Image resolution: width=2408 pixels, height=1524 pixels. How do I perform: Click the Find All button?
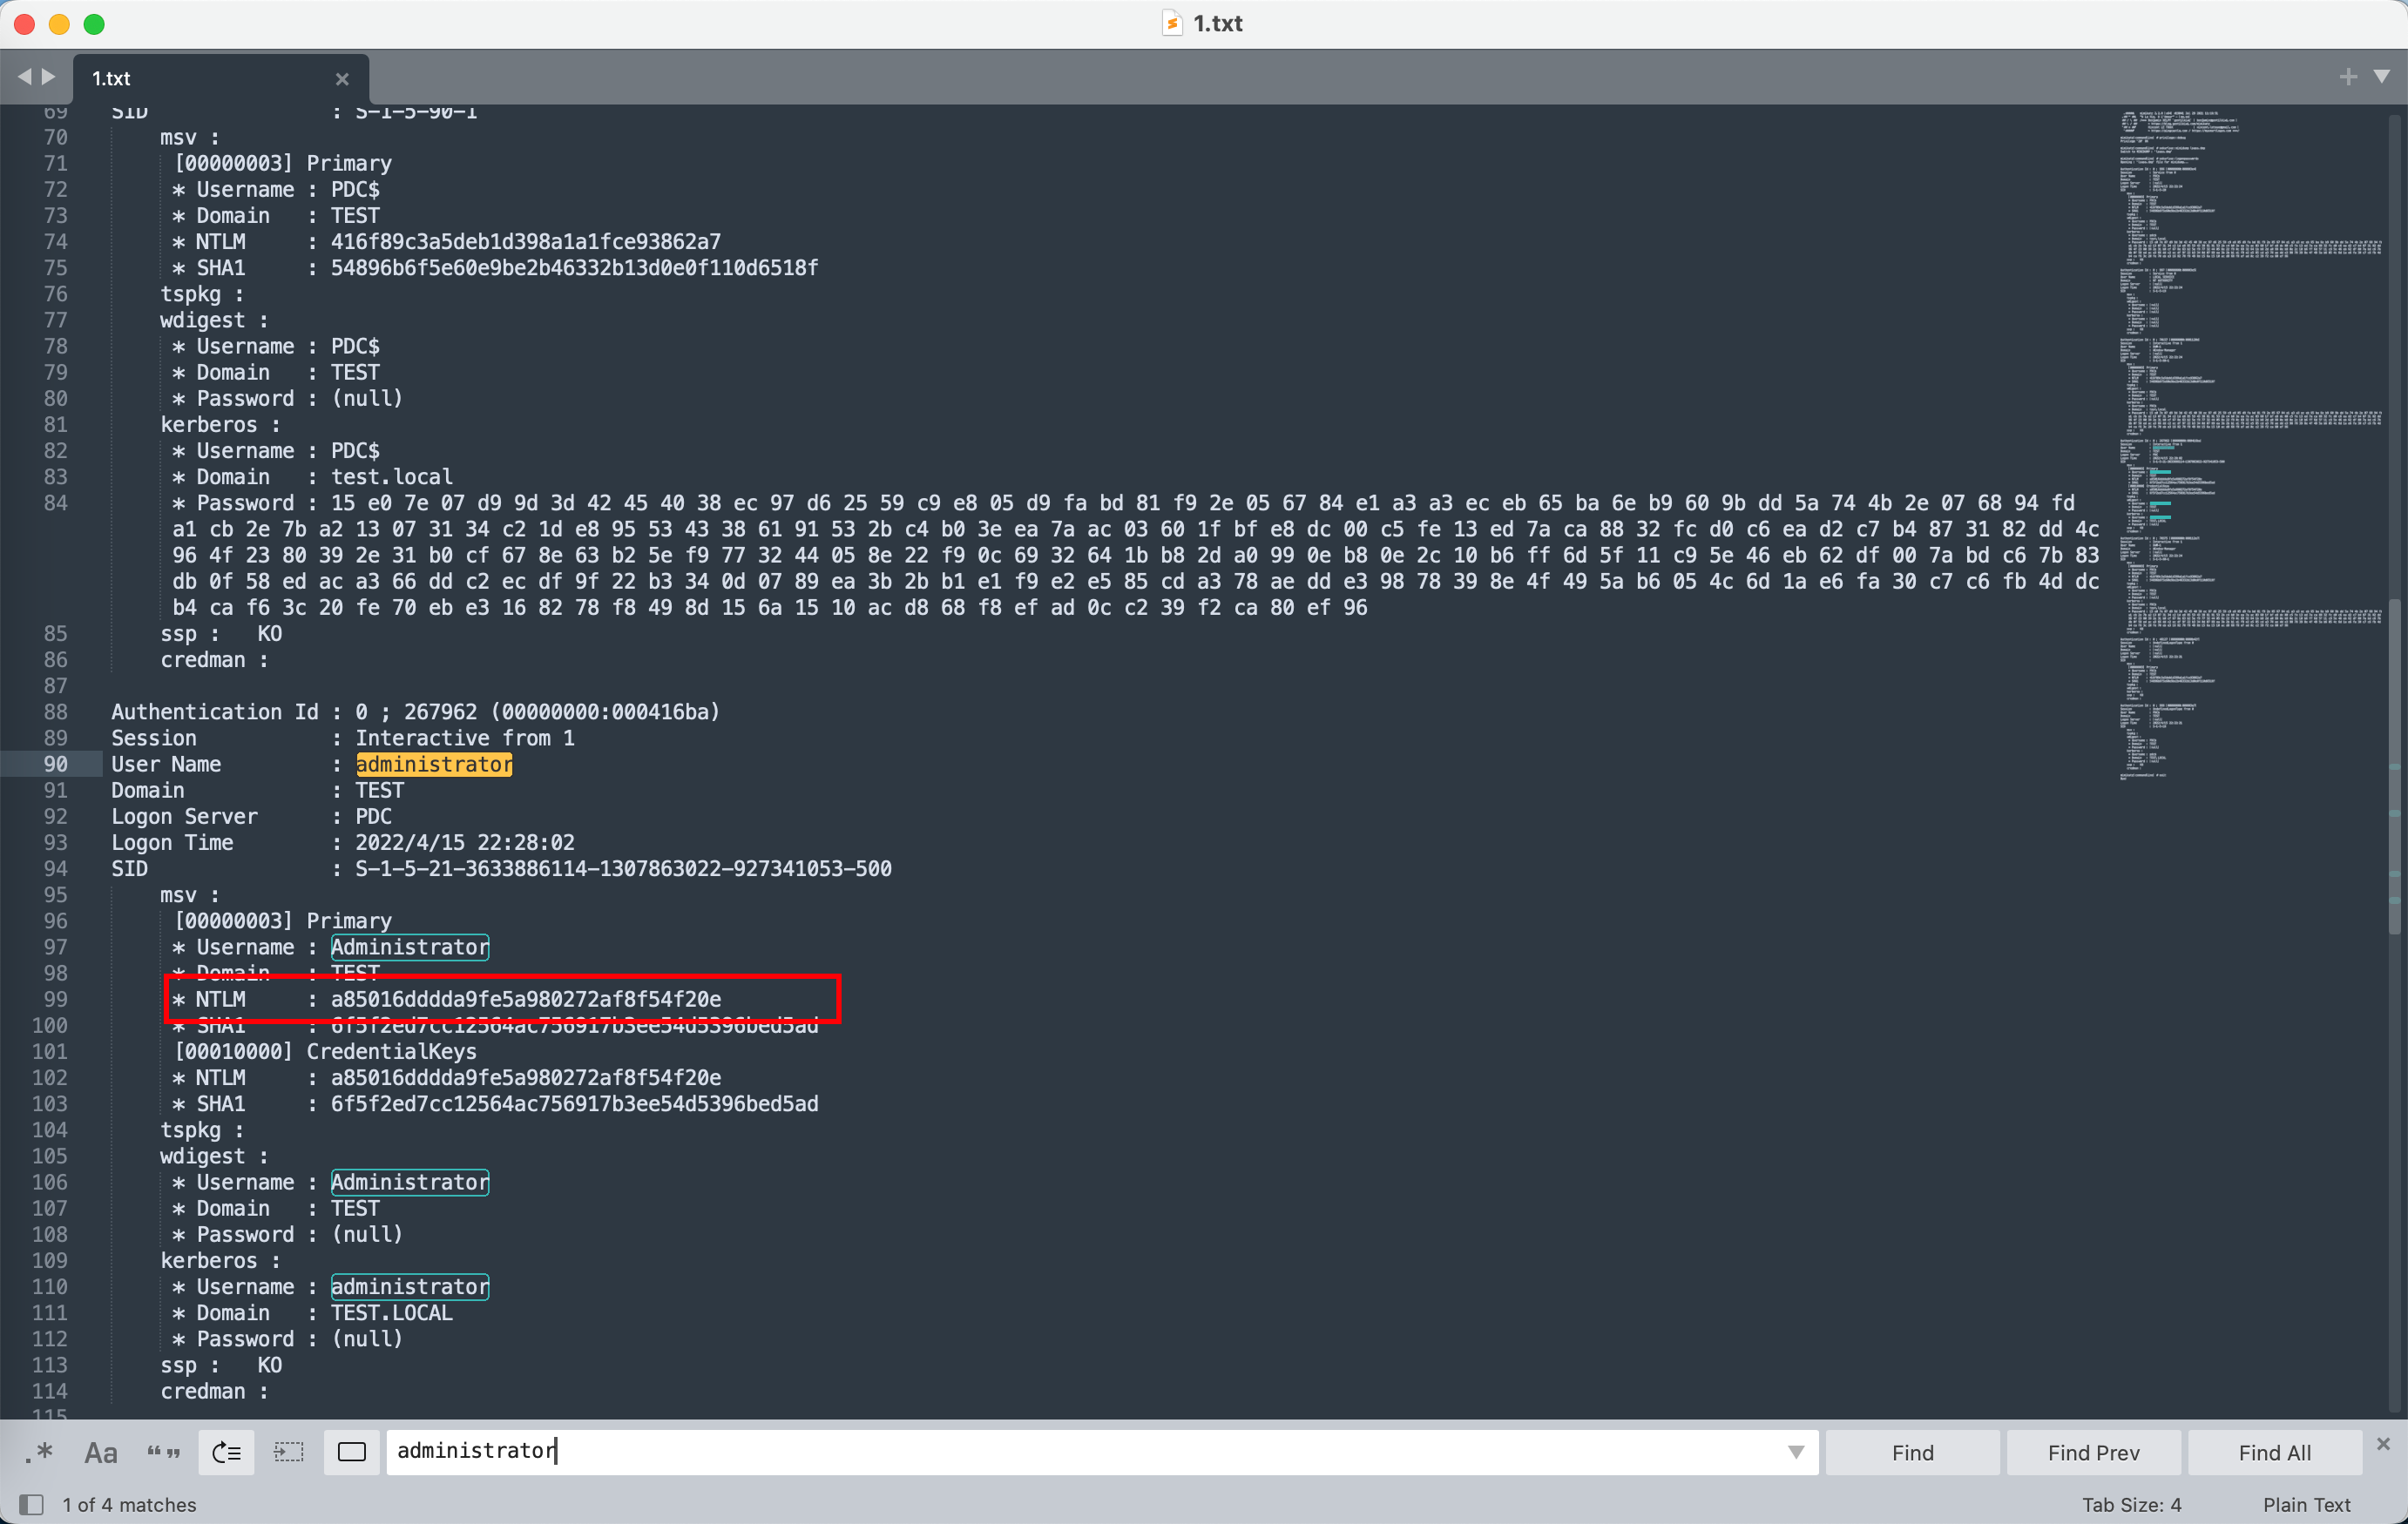pyautogui.click(x=2274, y=1452)
